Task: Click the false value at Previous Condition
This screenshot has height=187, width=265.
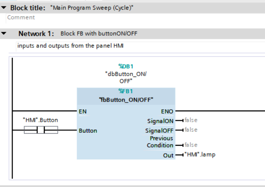Action: pyautogui.click(x=190, y=145)
